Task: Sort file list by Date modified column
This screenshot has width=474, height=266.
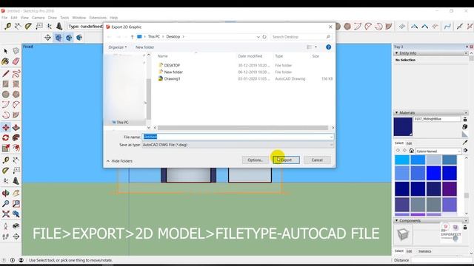Action: (250, 56)
